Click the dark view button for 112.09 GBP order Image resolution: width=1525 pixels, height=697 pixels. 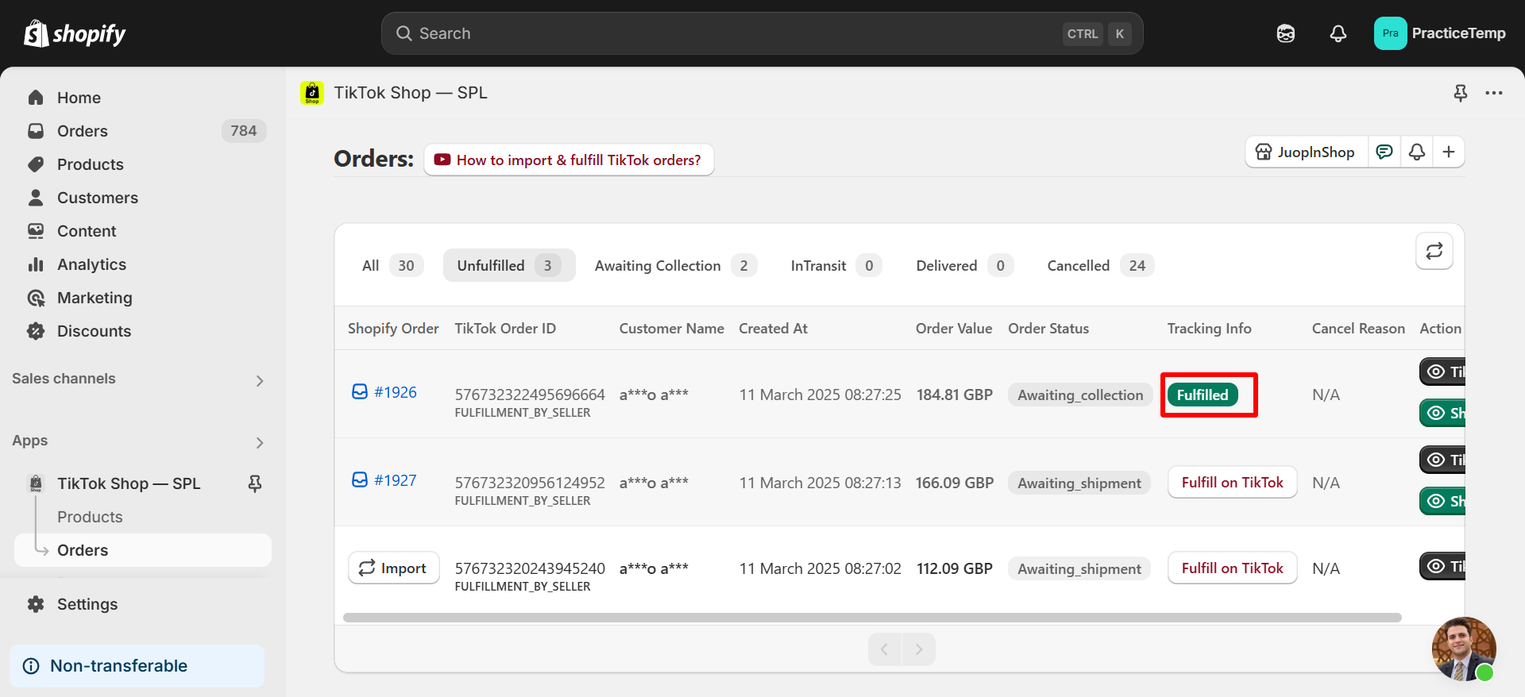pos(1443,566)
